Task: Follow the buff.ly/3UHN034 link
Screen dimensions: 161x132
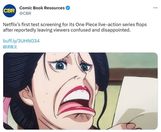Action: [x=21, y=41]
